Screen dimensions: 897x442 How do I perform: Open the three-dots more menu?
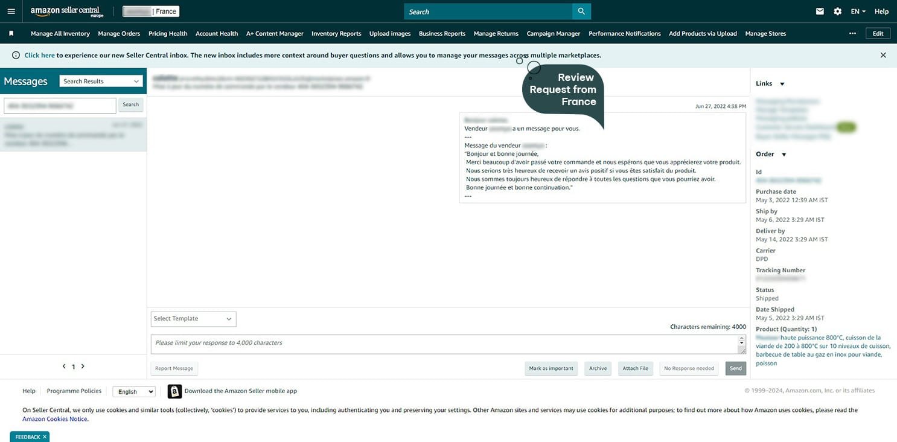point(852,34)
